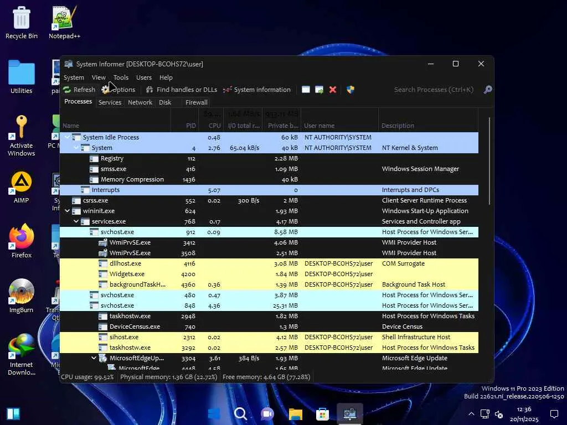This screenshot has width=567, height=425.
Task: Select the Registry process row
Action: (x=269, y=158)
